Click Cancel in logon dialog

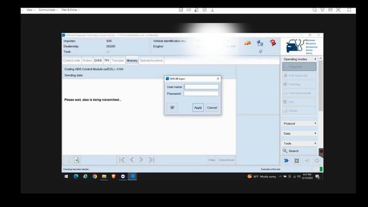[x=212, y=108]
